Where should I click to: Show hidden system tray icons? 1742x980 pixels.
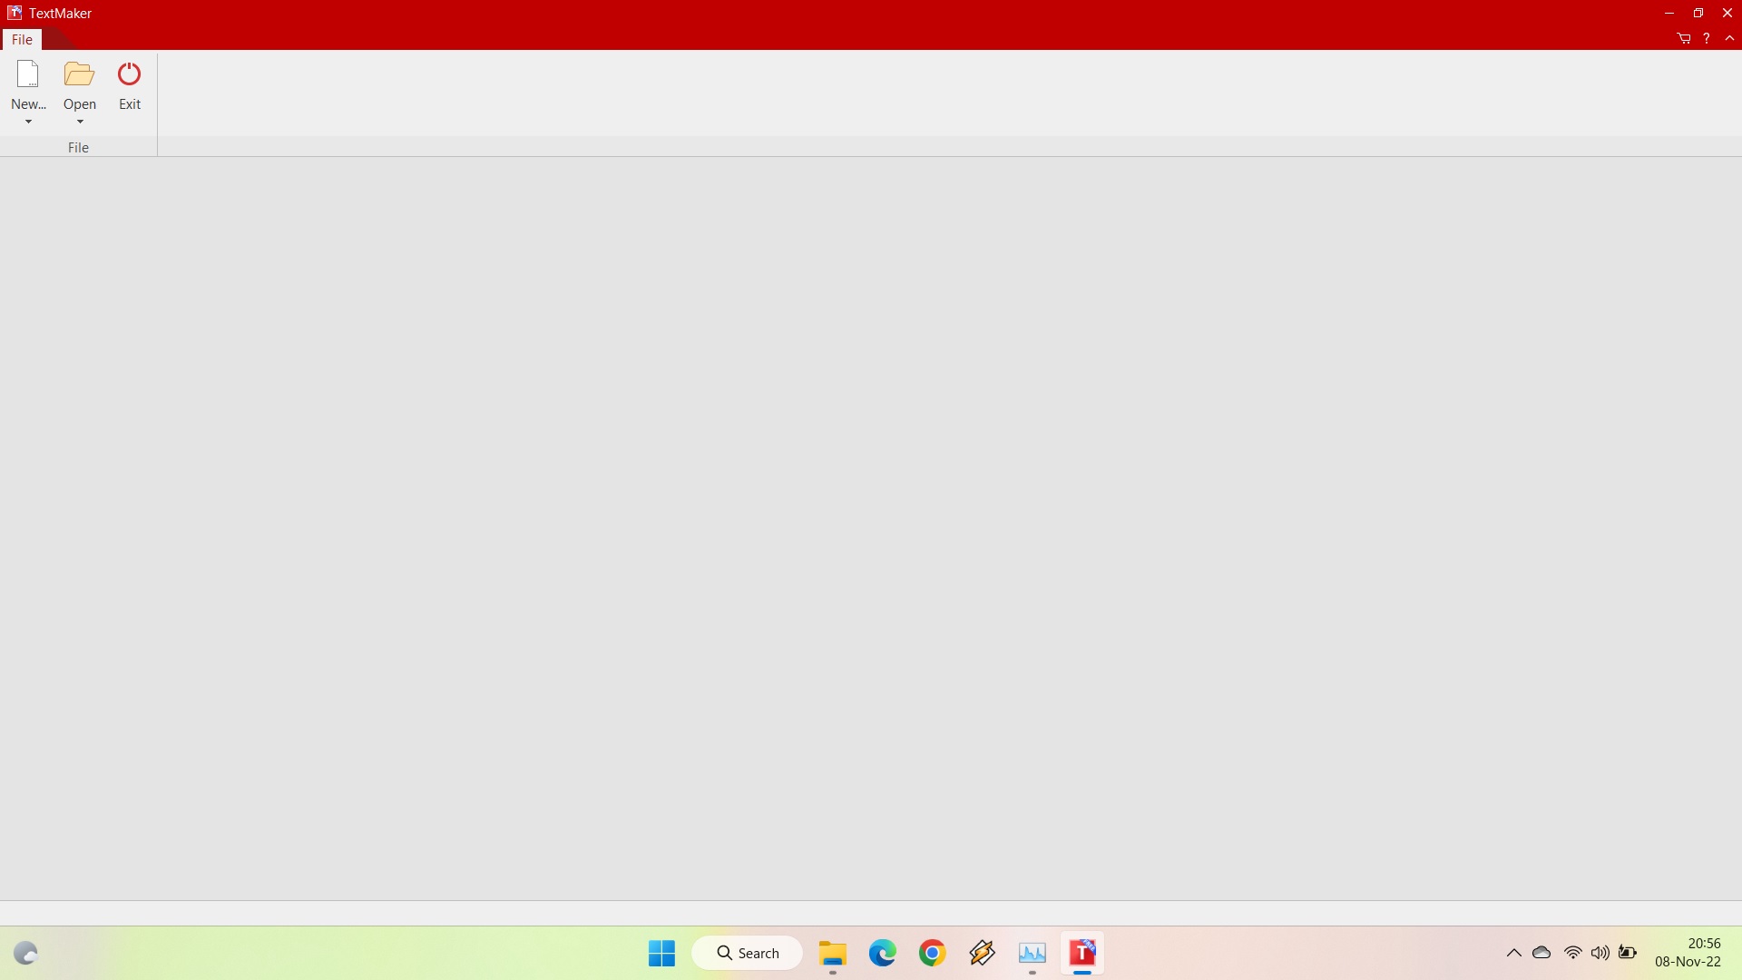click(x=1513, y=953)
